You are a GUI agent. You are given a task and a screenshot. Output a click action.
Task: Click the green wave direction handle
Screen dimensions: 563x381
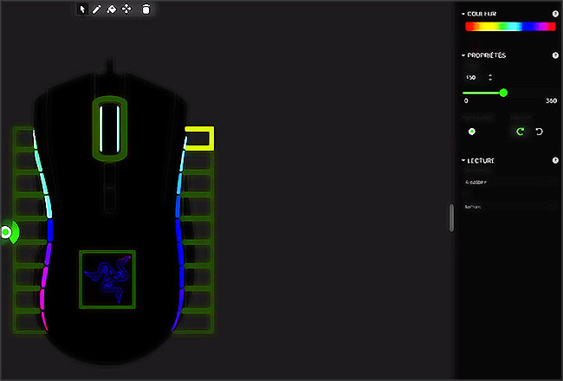[9, 232]
